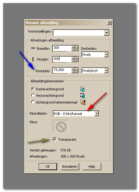
Task: Click the raster background layer icon
Action: click(82, 89)
